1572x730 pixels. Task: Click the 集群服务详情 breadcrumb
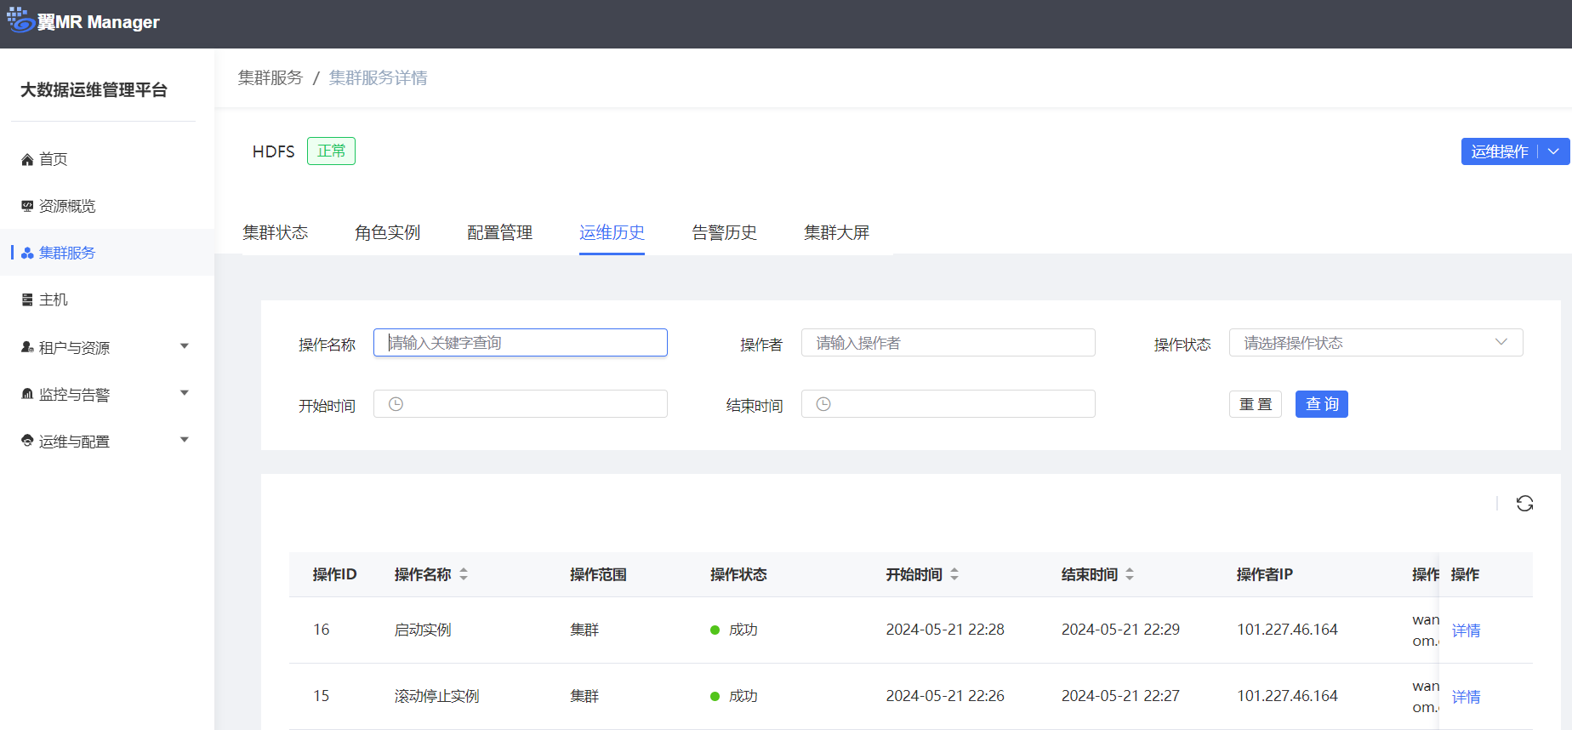point(379,77)
